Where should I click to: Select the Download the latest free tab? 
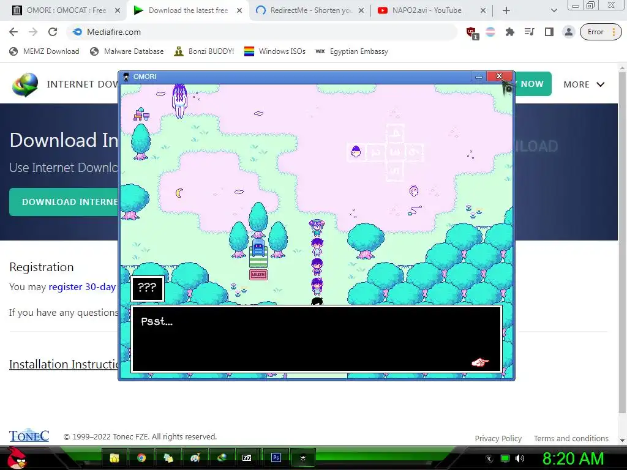[188, 10]
